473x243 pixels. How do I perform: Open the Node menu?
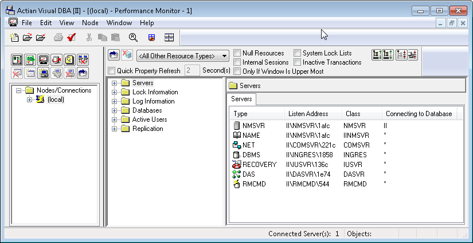[90, 23]
